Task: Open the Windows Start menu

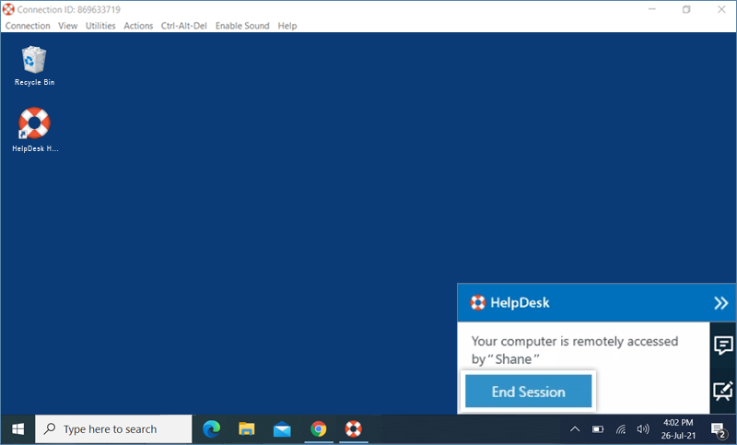Action: 18,429
